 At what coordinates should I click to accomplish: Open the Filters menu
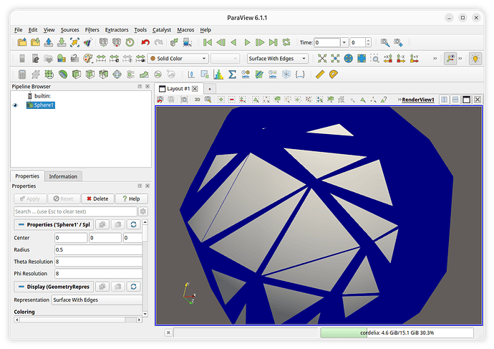[92, 29]
